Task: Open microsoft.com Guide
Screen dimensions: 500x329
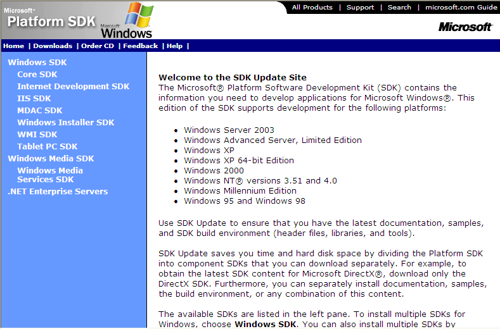Action: point(461,8)
